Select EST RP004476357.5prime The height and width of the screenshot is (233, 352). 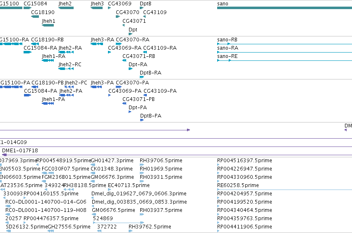tap(51, 219)
